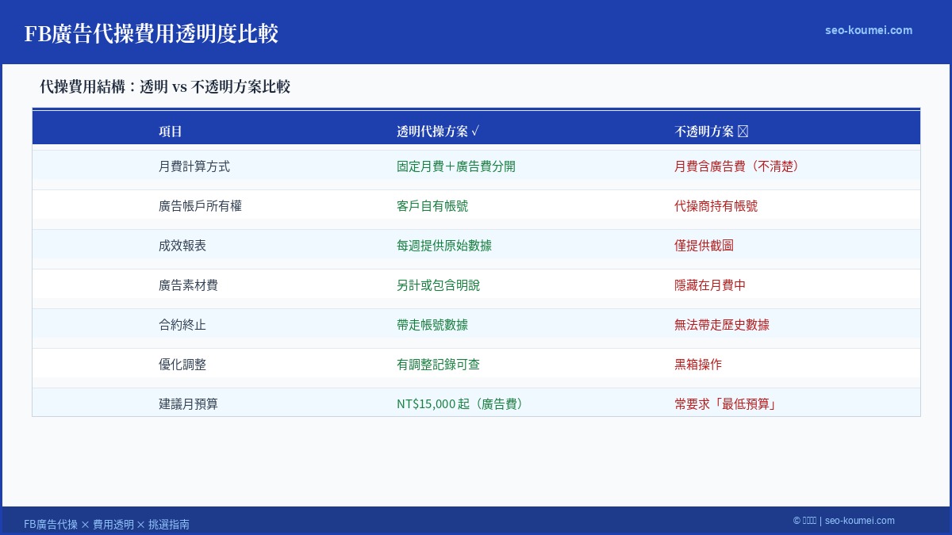This screenshot has width=952, height=535.
Task: Select the 優化調整 row label
Action: tap(182, 365)
